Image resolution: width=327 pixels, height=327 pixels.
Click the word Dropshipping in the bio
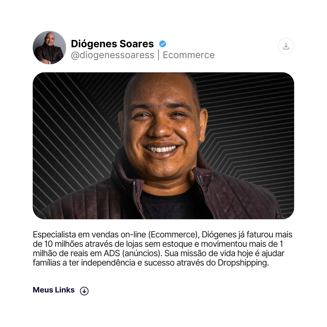(243, 263)
